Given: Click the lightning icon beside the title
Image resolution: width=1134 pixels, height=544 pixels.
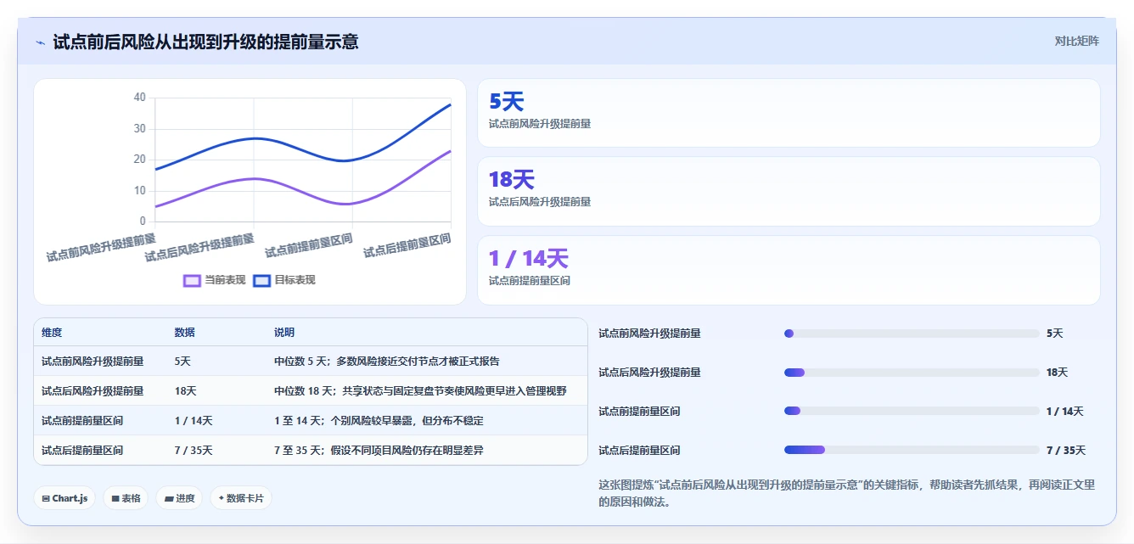Looking at the screenshot, I should coord(41,42).
